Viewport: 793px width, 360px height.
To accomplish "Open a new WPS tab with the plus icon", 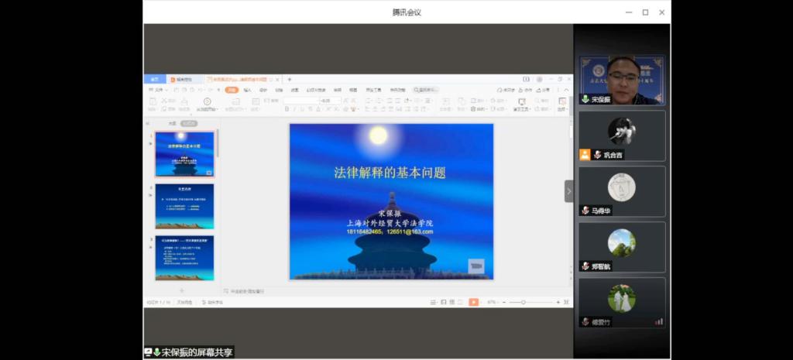I will [290, 79].
